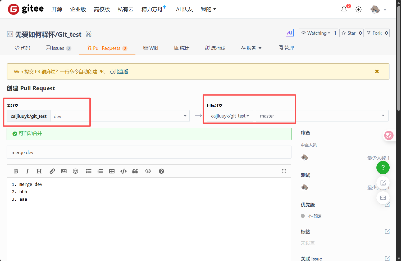This screenshot has height=261, width=401.
Task: Click the page vertical scrollbar
Action: pyautogui.click(x=399, y=58)
